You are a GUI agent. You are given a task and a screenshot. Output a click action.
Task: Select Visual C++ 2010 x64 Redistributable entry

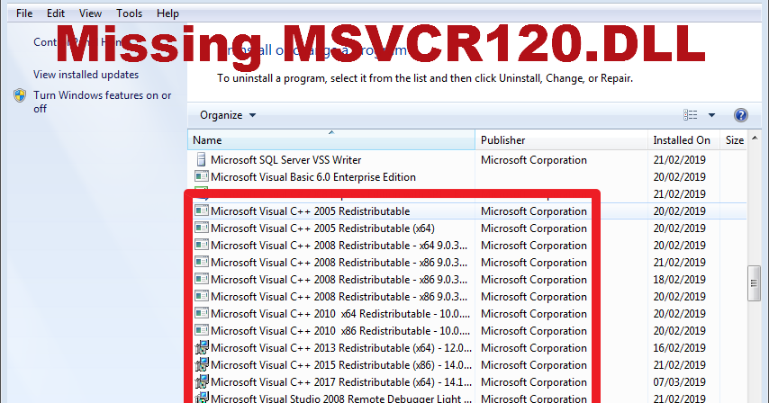340,314
